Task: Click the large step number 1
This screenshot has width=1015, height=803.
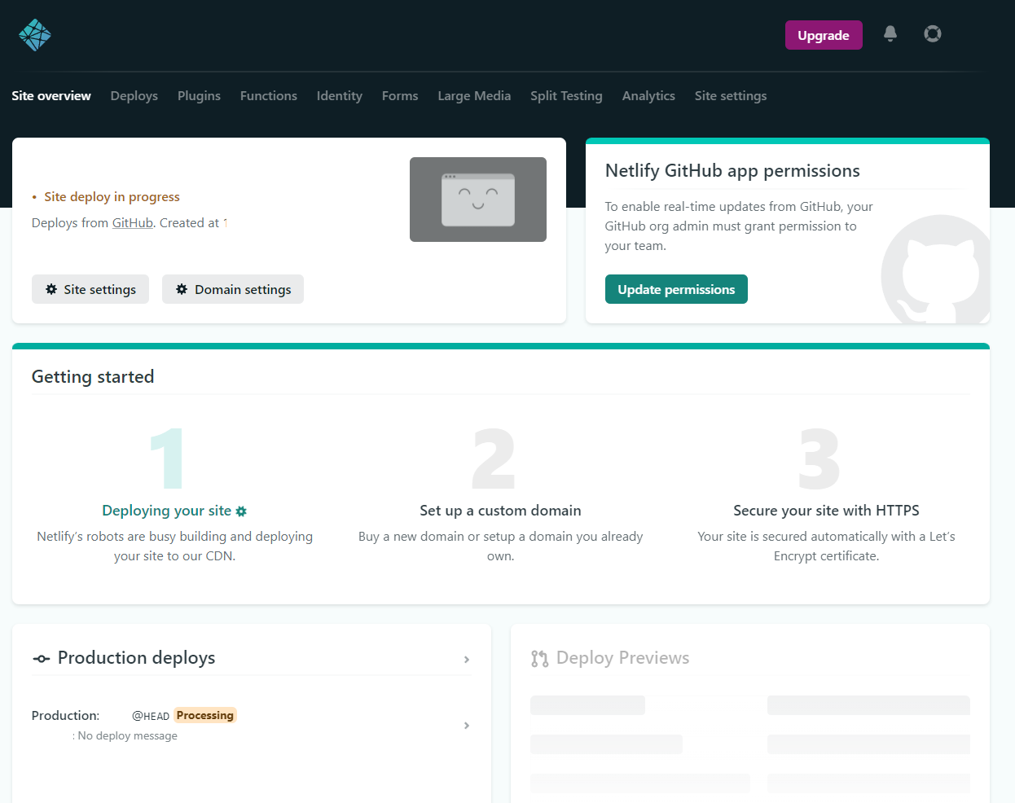Action: point(168,459)
